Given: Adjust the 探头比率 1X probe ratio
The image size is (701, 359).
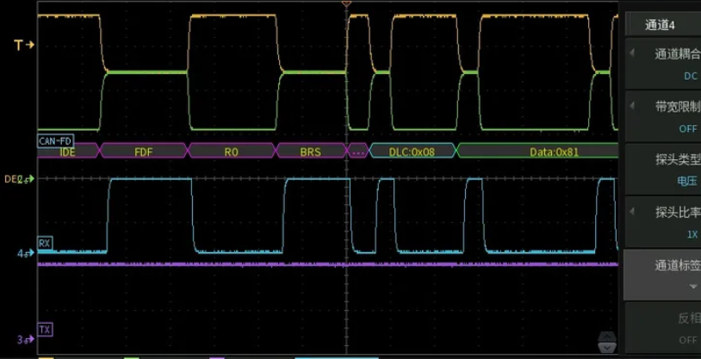Looking at the screenshot, I should [x=663, y=222].
